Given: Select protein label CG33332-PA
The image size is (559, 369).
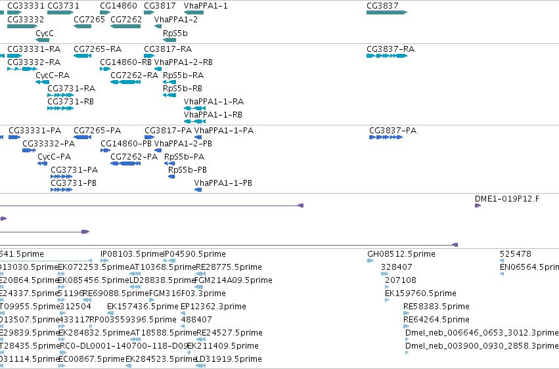Looking at the screenshot, I should tap(49, 144).
